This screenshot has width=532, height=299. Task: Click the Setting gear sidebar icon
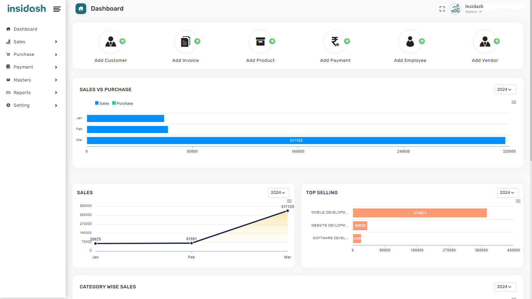8,105
